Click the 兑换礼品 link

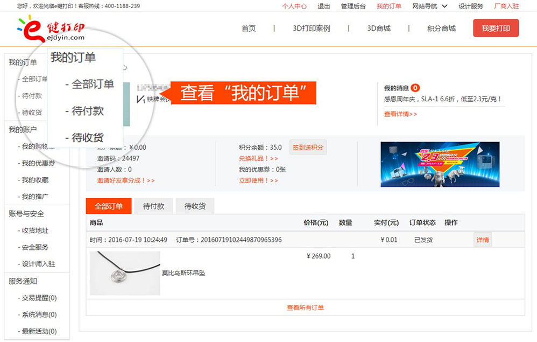[x=258, y=158]
